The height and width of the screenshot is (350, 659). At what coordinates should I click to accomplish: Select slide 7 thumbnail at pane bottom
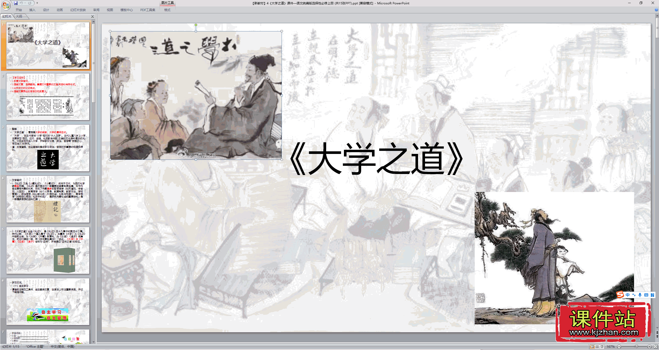(48, 336)
